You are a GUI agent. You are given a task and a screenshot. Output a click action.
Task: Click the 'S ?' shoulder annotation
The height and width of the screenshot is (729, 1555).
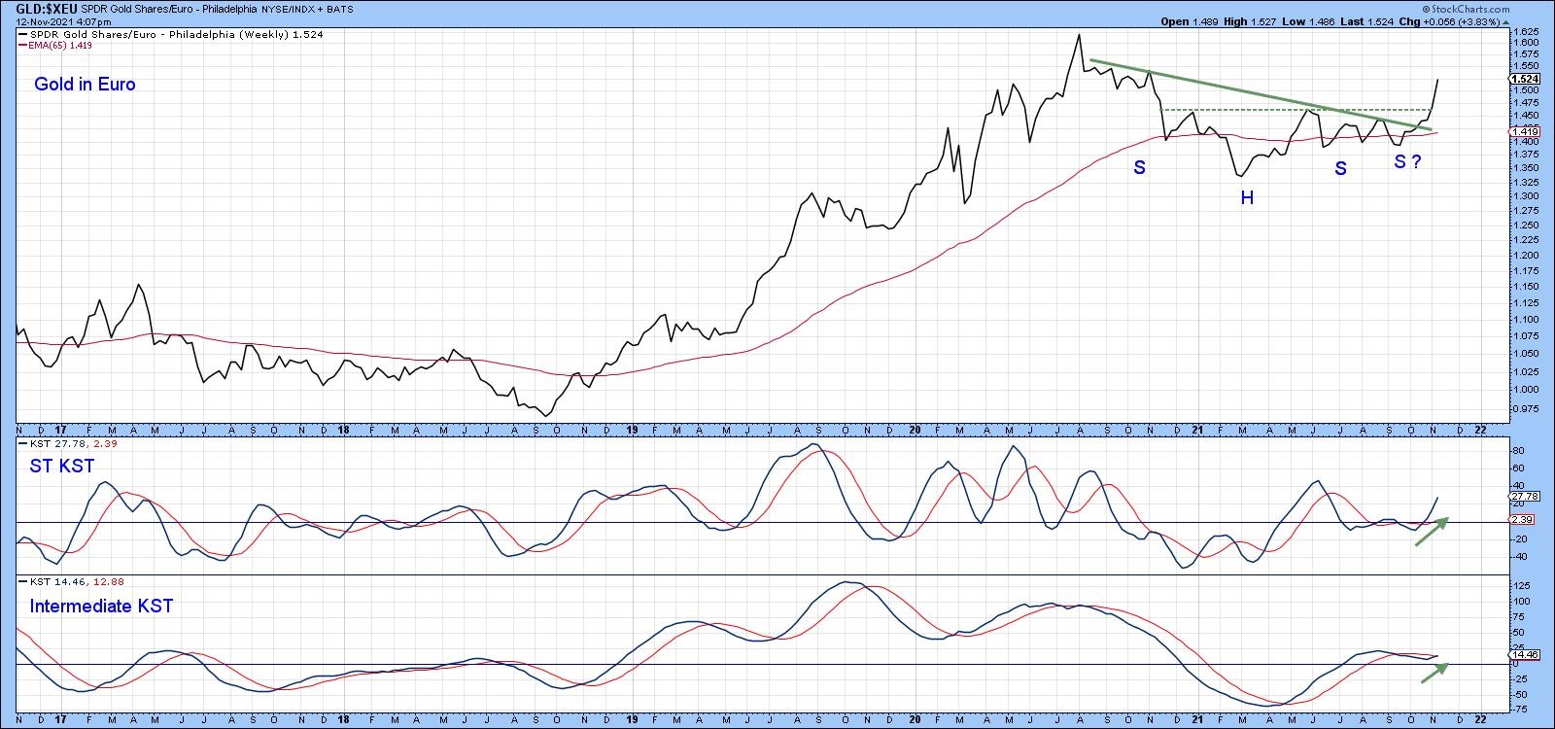tap(1407, 162)
